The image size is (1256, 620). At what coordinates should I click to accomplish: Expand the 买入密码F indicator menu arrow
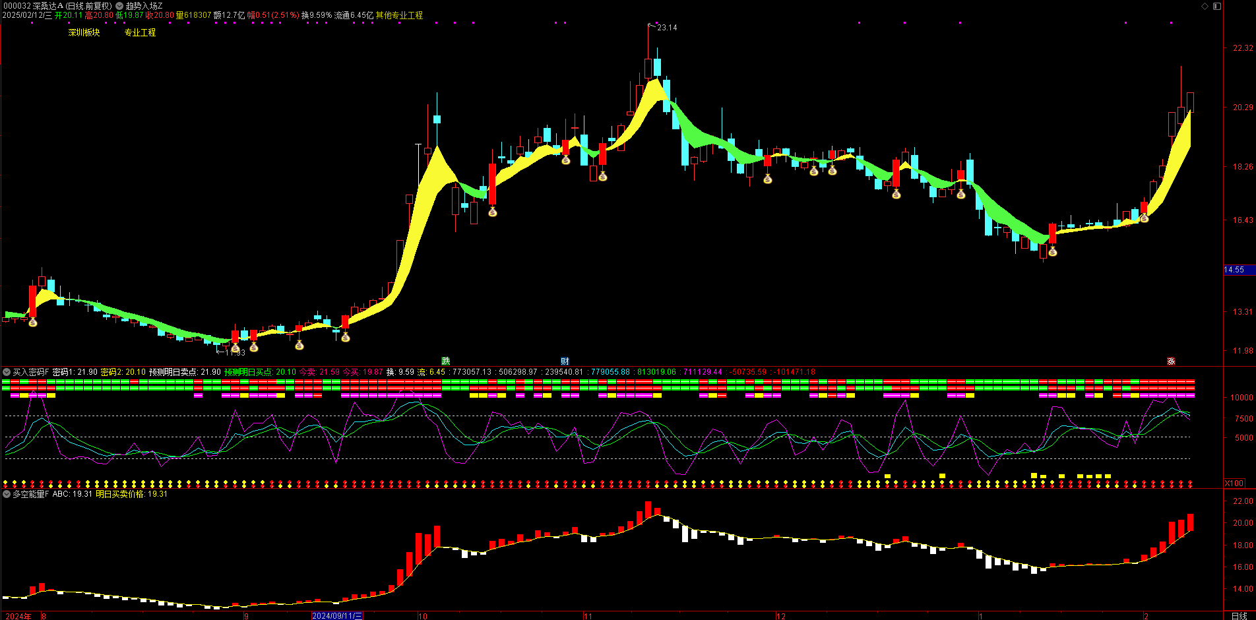click(7, 372)
